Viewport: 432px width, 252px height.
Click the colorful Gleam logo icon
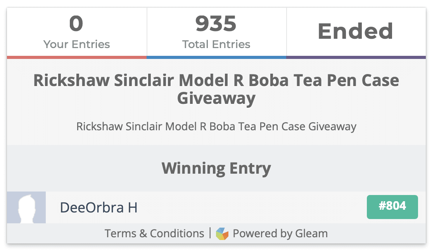tap(222, 233)
